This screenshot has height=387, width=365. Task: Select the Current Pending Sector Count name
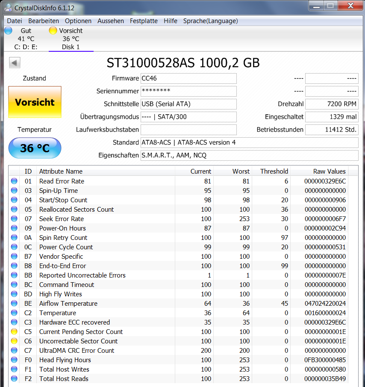[x=81, y=332]
